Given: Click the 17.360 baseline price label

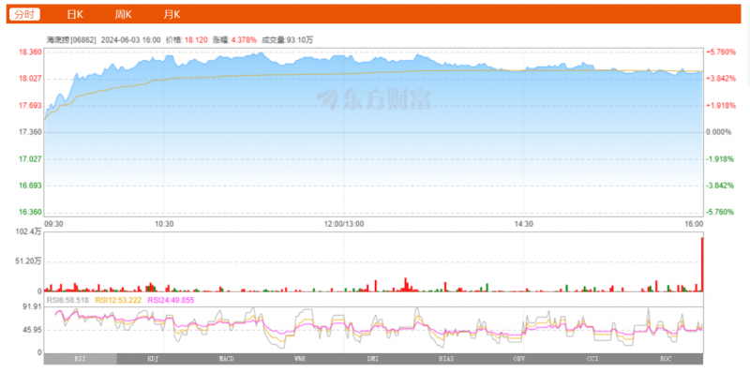Looking at the screenshot, I should pos(30,132).
